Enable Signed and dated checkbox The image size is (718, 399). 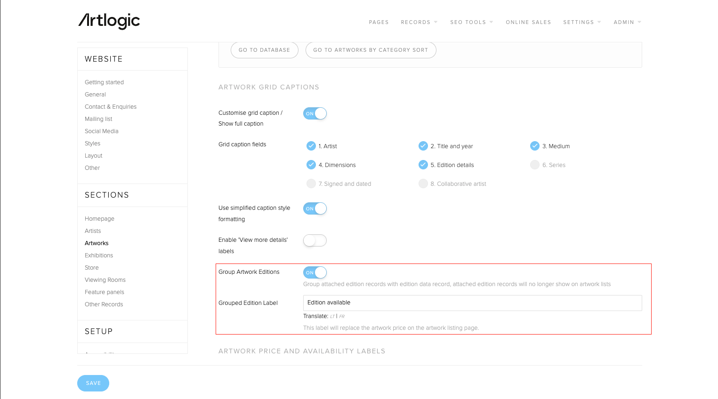(311, 184)
